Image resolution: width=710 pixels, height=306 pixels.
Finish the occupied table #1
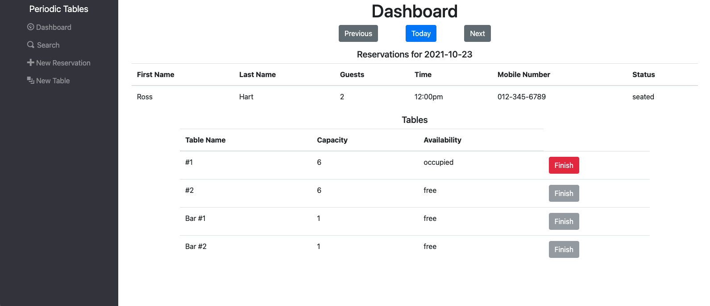pyautogui.click(x=564, y=165)
